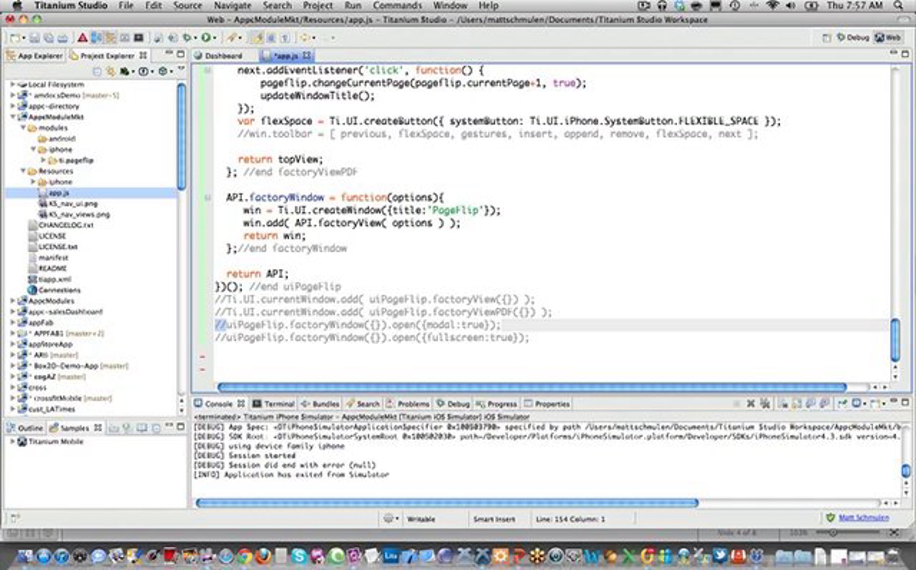This screenshot has width=916, height=570.
Task: Toggle fold marker next to next.addEventListener line
Action: pos(208,70)
